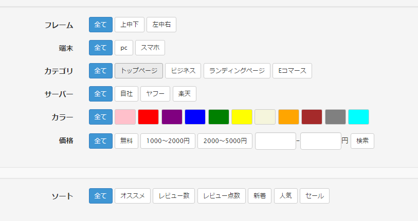Choose the 上中下 frame option
The image size is (418, 221).
coord(130,25)
